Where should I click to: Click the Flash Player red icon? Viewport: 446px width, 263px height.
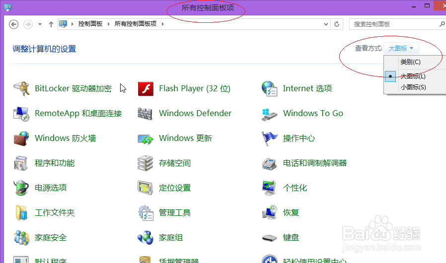click(146, 89)
